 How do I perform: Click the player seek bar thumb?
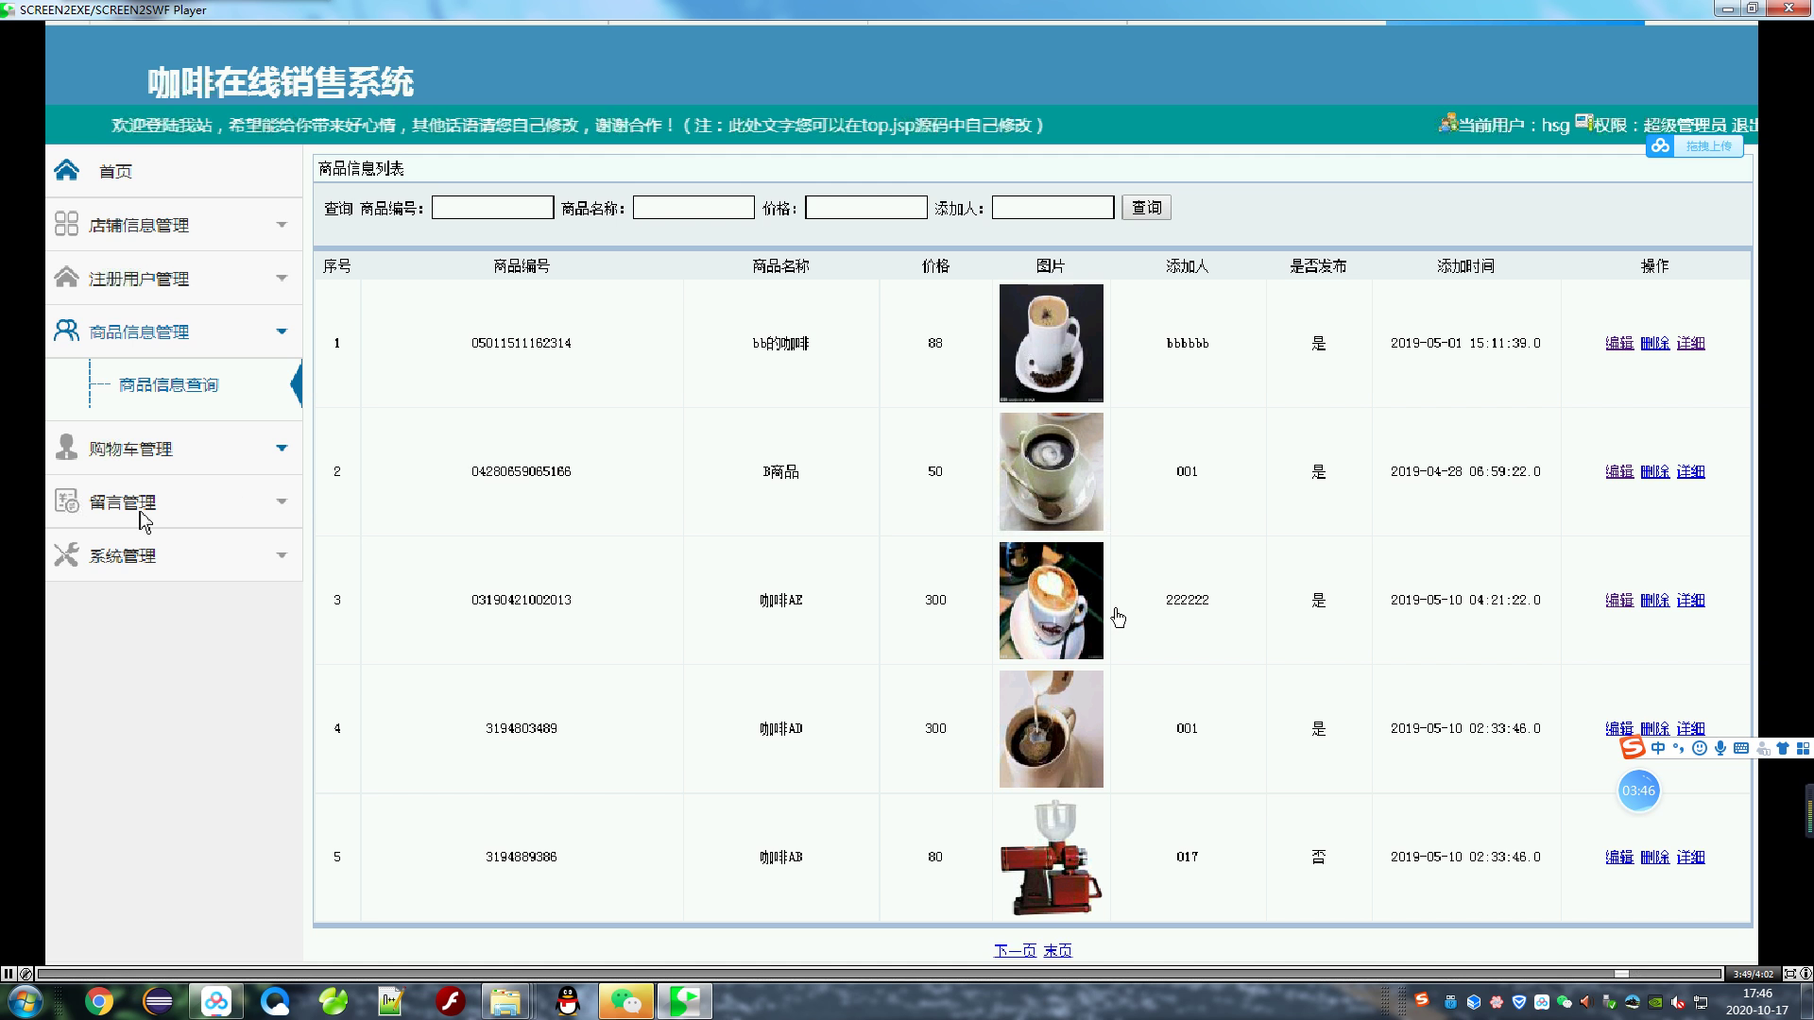[1621, 974]
